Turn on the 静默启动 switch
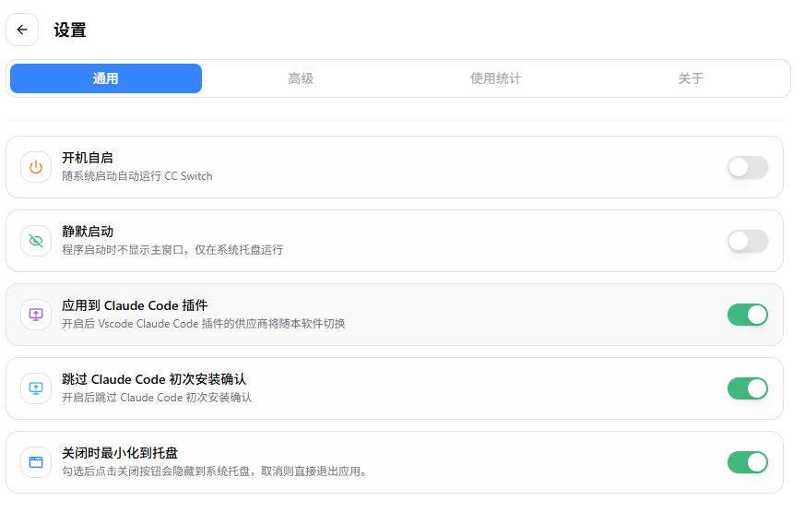 (x=747, y=241)
